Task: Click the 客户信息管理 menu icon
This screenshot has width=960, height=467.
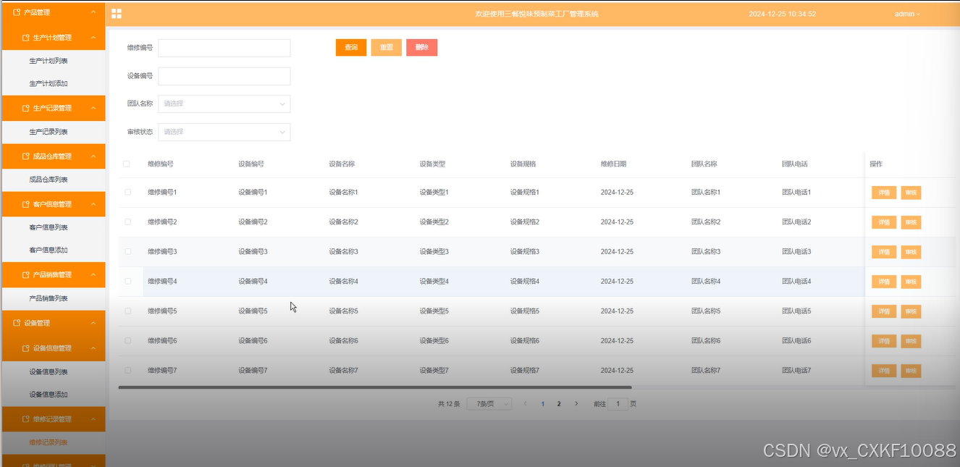Action: point(26,204)
